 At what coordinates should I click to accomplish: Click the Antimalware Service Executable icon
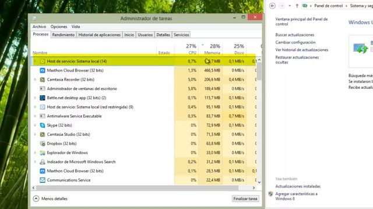point(43,116)
